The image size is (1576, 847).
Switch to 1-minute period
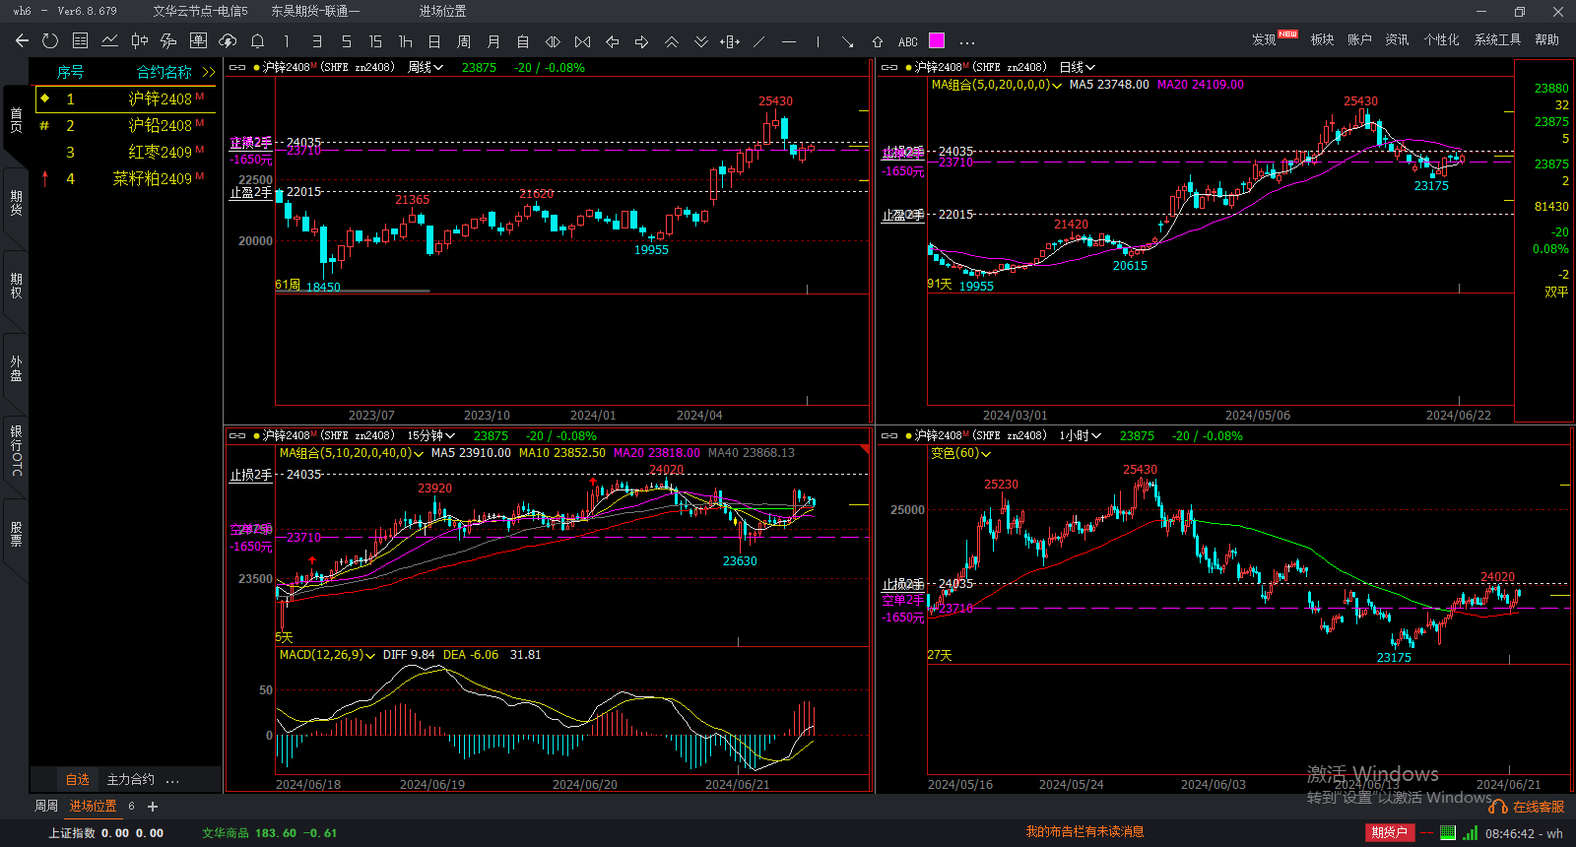pyautogui.click(x=287, y=41)
